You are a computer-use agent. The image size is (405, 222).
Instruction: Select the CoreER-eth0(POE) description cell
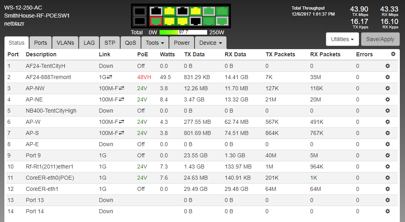[50, 178]
